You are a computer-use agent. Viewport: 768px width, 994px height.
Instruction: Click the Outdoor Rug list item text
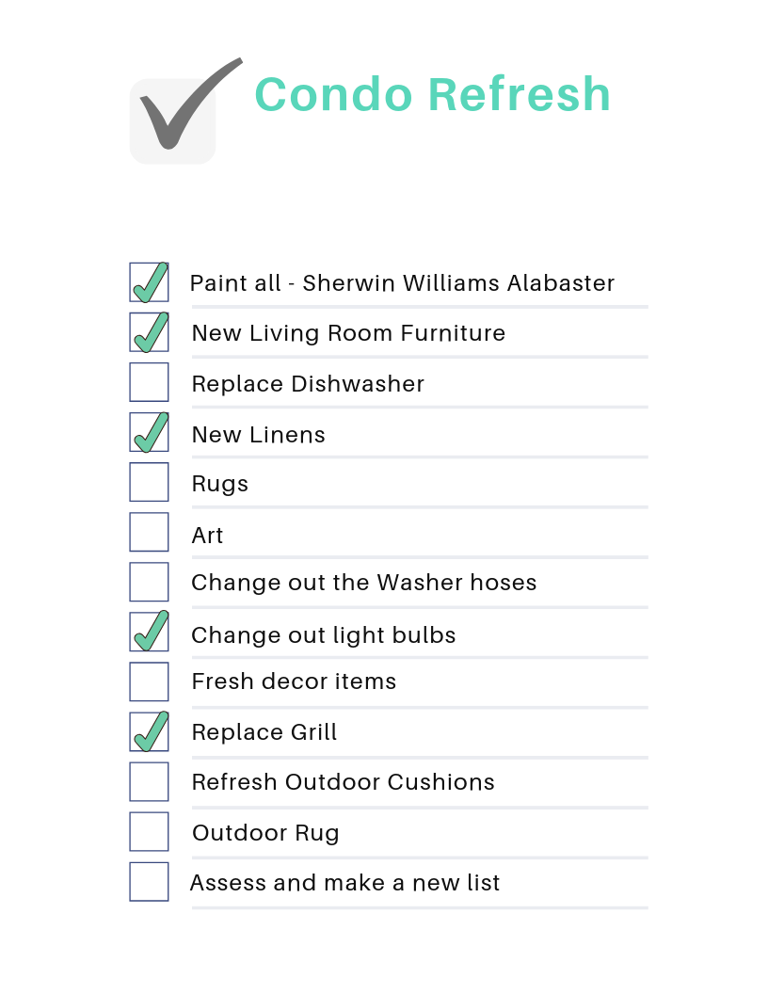265,832
